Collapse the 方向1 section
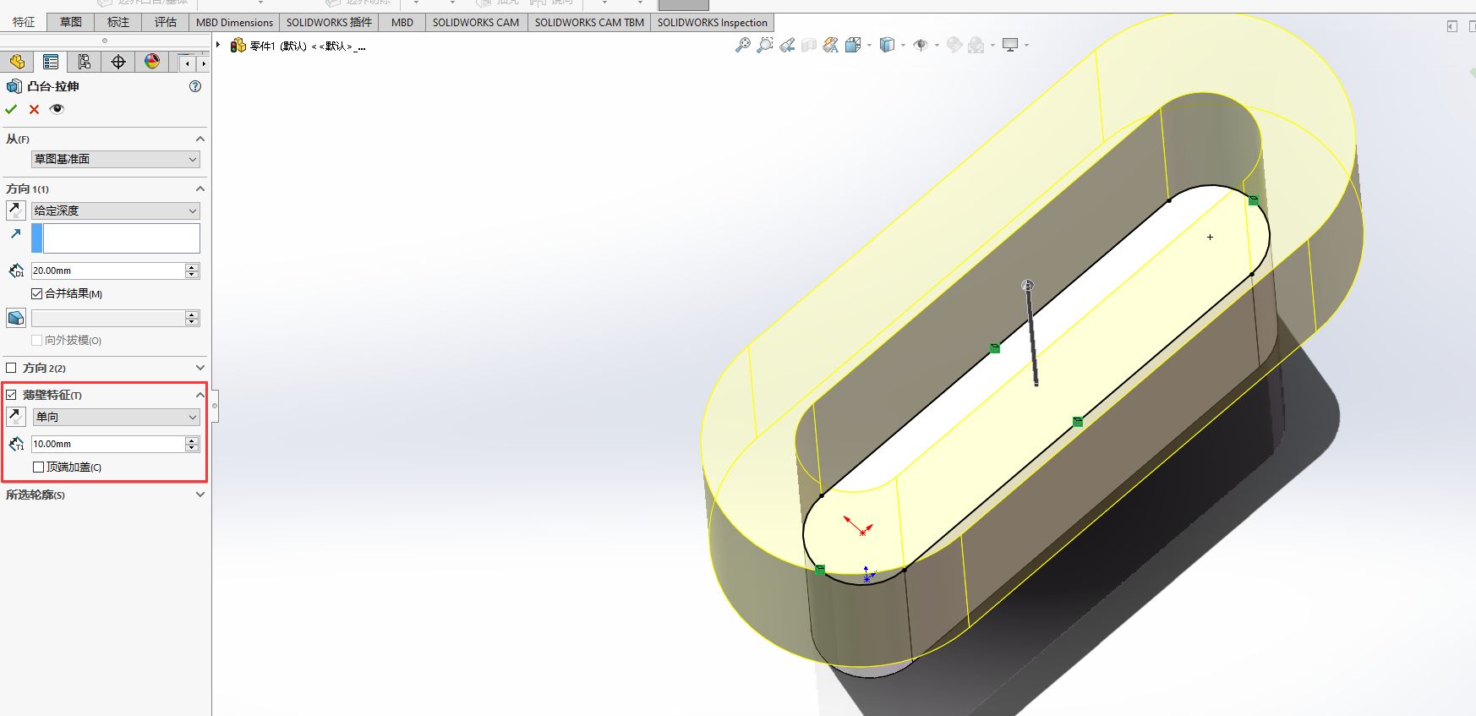The height and width of the screenshot is (716, 1476). click(x=200, y=189)
